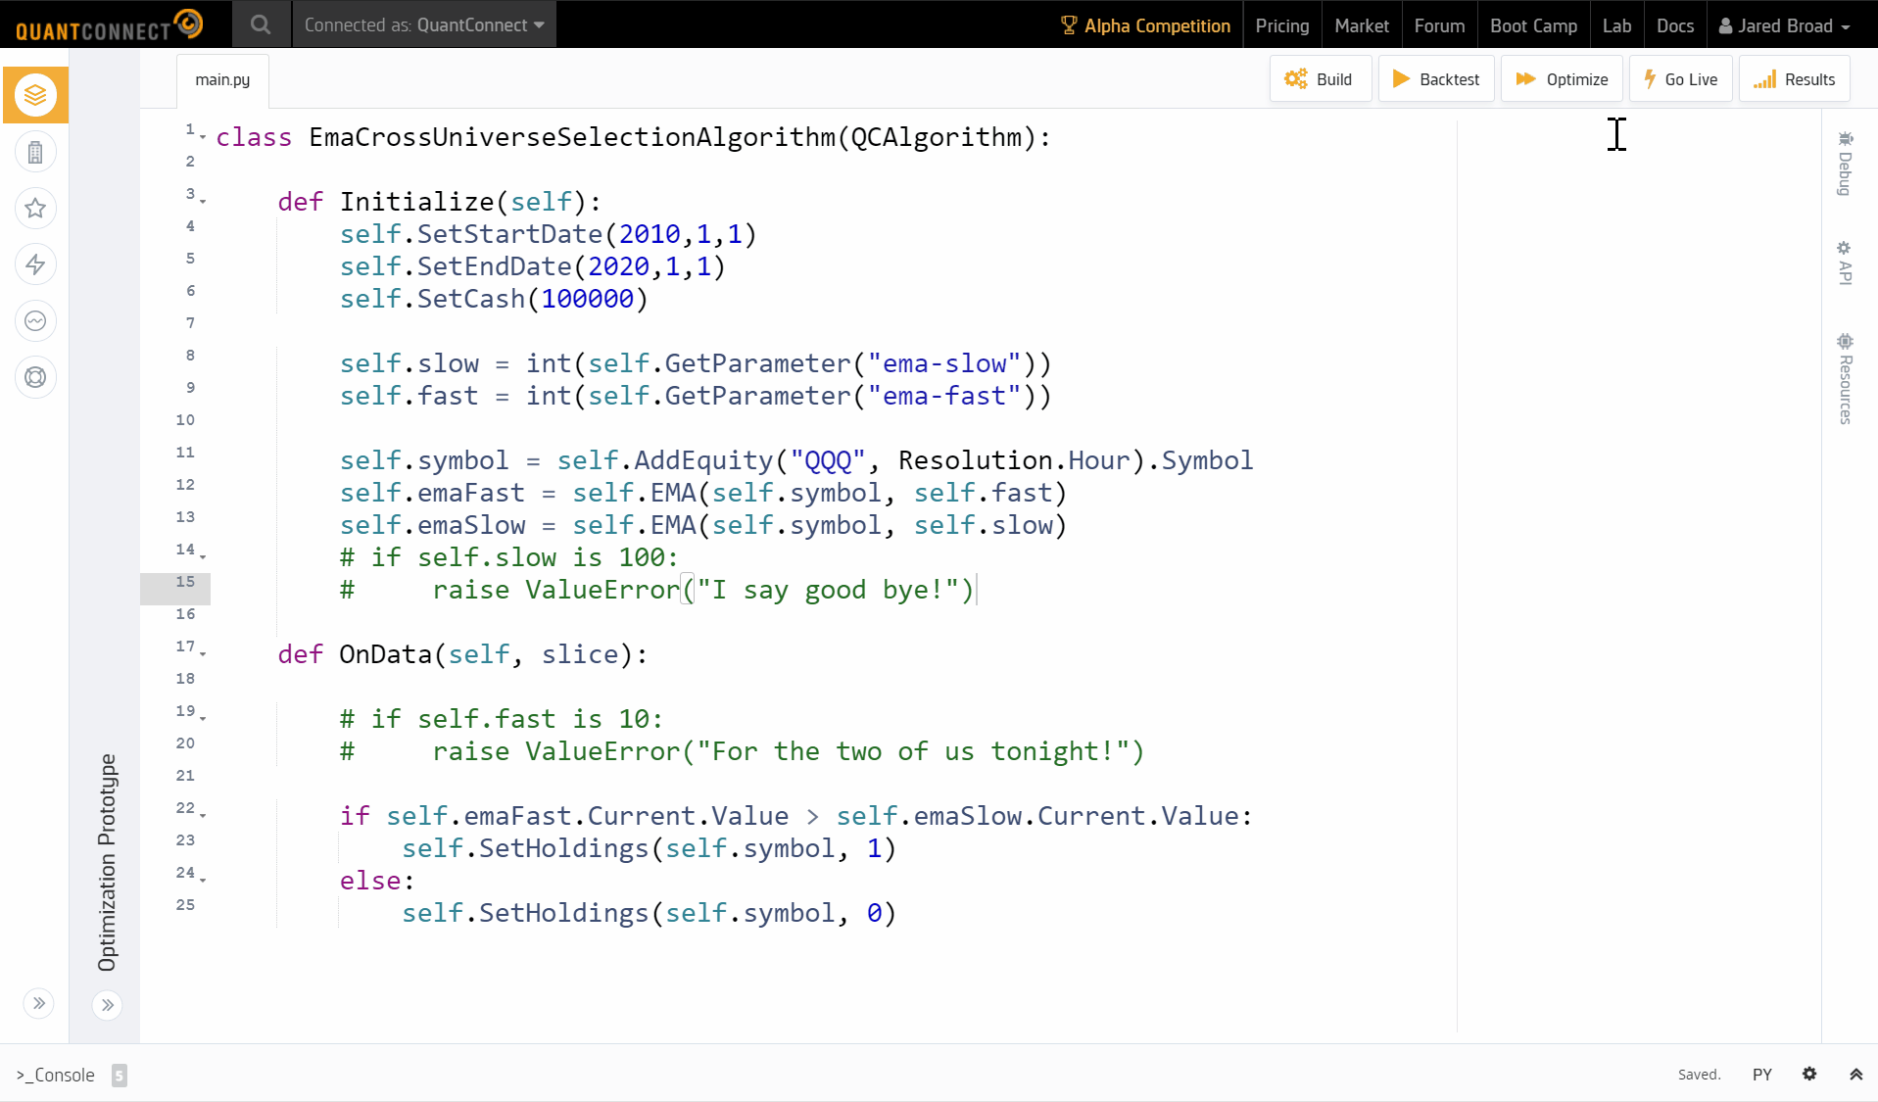1878x1102 pixels.
Task: Open the Resources panel on the right
Action: tap(1846, 377)
